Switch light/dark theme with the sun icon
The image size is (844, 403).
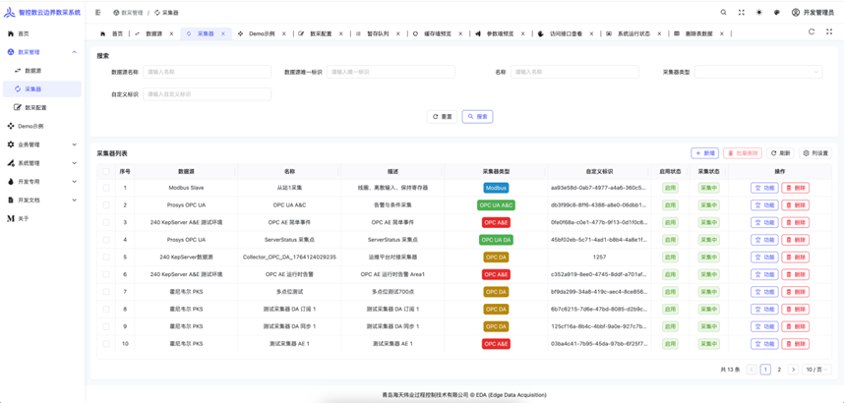point(759,13)
